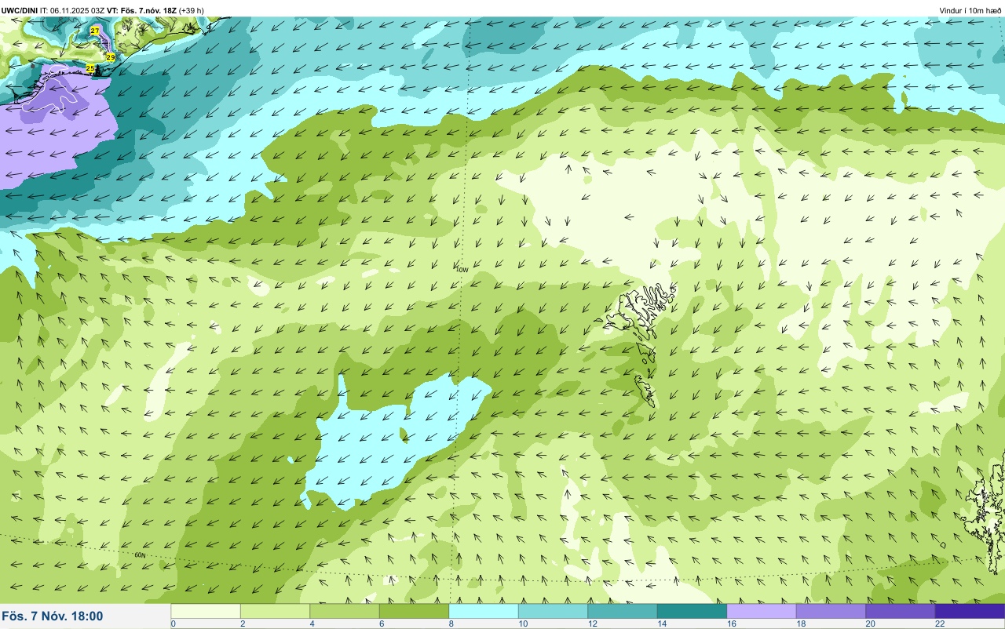Click the '10W' longitude label

pyautogui.click(x=462, y=269)
